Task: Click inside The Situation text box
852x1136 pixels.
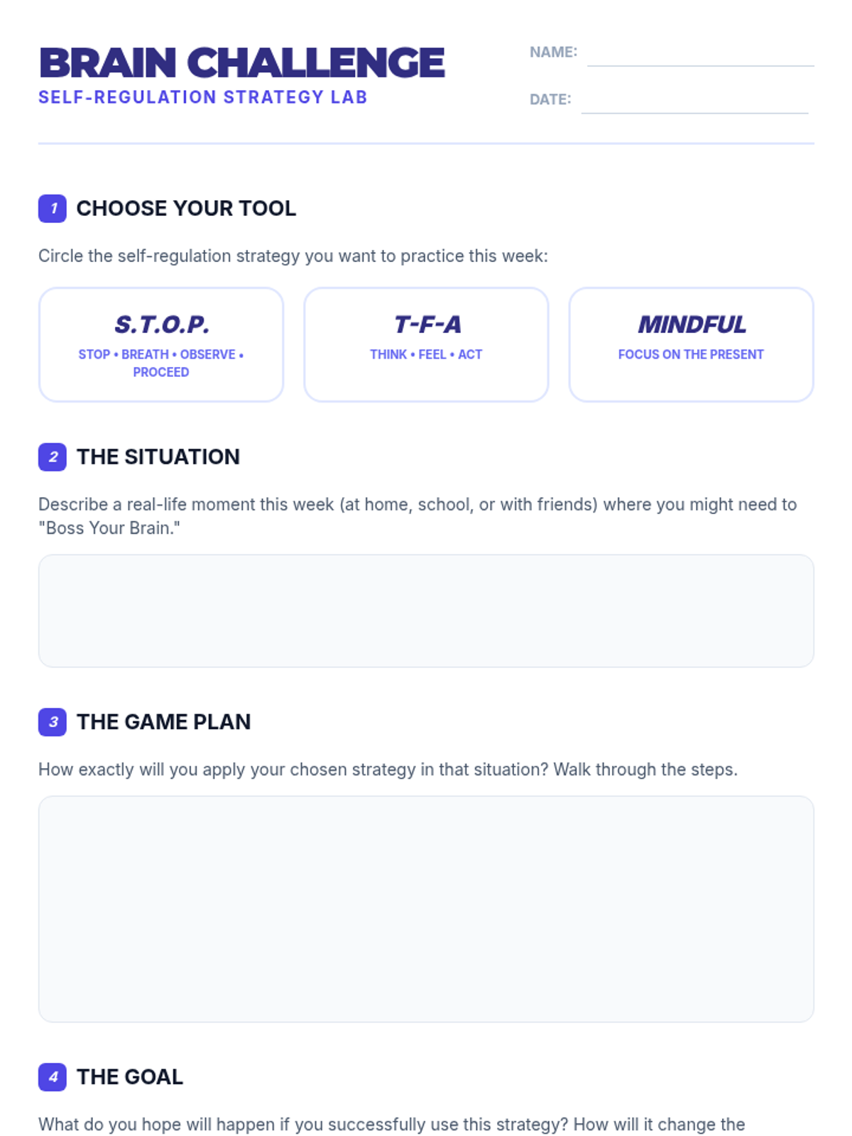Action: pyautogui.click(x=426, y=611)
